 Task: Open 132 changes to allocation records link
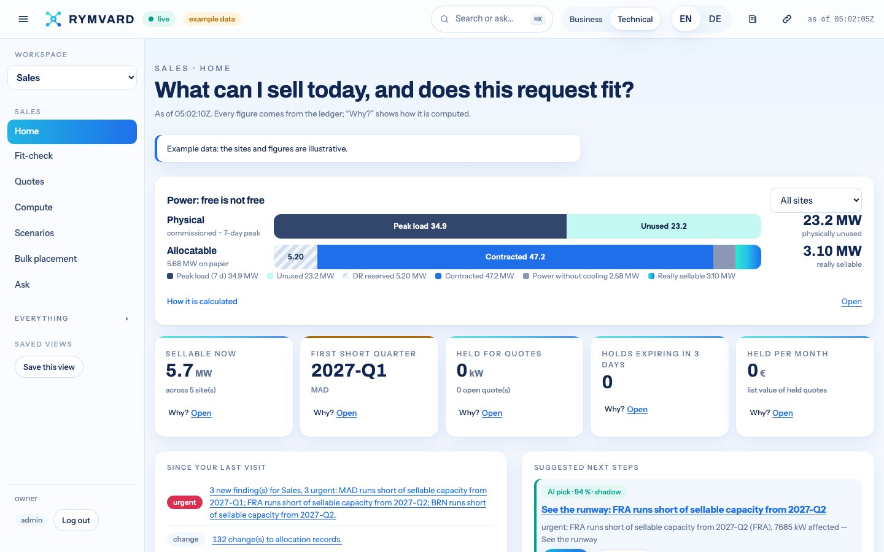point(277,539)
